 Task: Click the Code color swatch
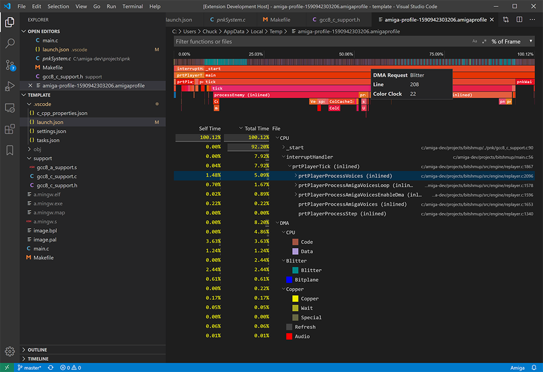(x=295, y=242)
